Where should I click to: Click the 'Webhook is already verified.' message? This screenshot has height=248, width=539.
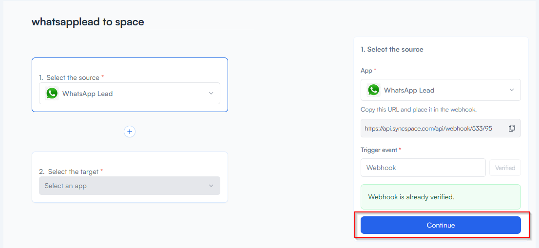click(411, 197)
